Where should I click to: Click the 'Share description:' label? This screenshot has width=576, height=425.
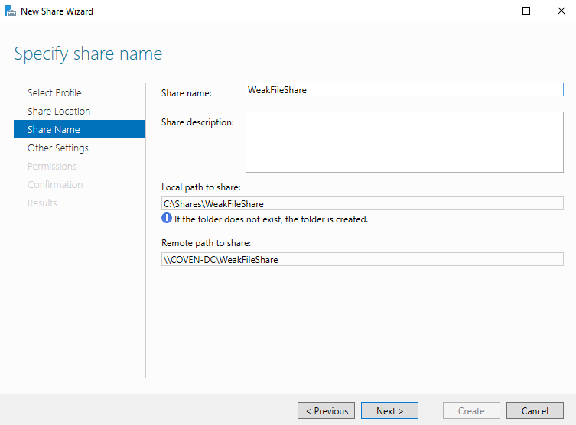click(197, 122)
